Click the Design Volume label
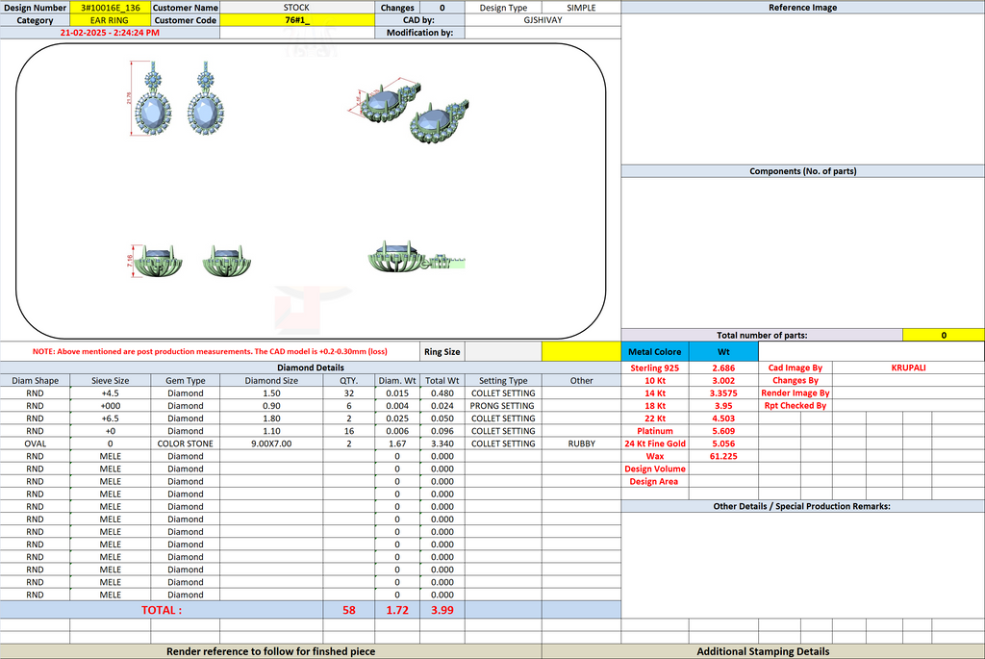This screenshot has width=985, height=659. 654,469
